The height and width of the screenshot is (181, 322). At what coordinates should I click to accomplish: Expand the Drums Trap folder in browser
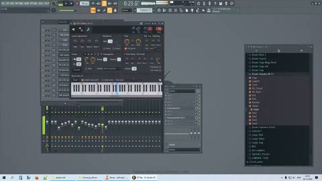click(257, 70)
